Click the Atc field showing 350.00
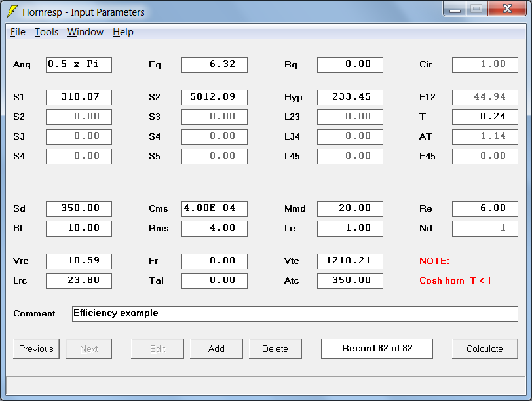 click(x=350, y=281)
